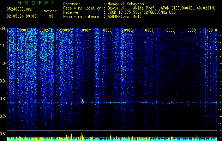Click the A504HB(yagi 4el) antenna text
The image size is (222, 141).
[x=125, y=17]
